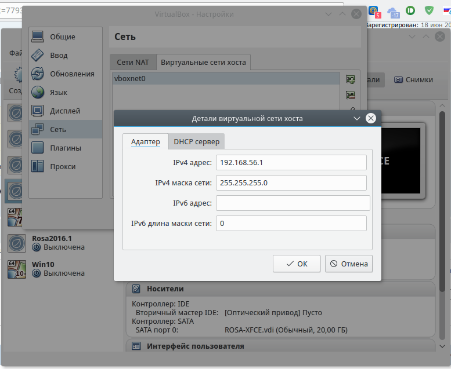Click the [Оптический привод] Пусто entry
This screenshot has width=451, height=369.
click(x=273, y=313)
